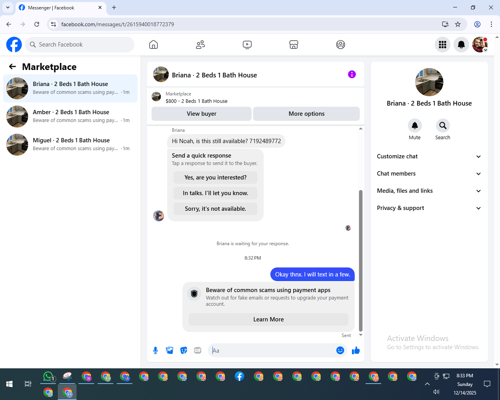Viewport: 500px width, 400px height.
Task: Select the Amber conversation in the list
Action: [70, 117]
